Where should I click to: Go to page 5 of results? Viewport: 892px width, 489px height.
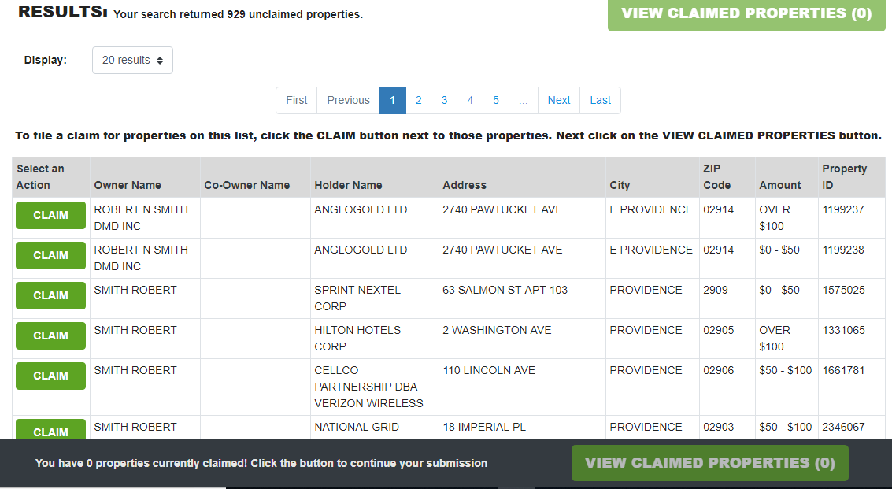(x=496, y=100)
